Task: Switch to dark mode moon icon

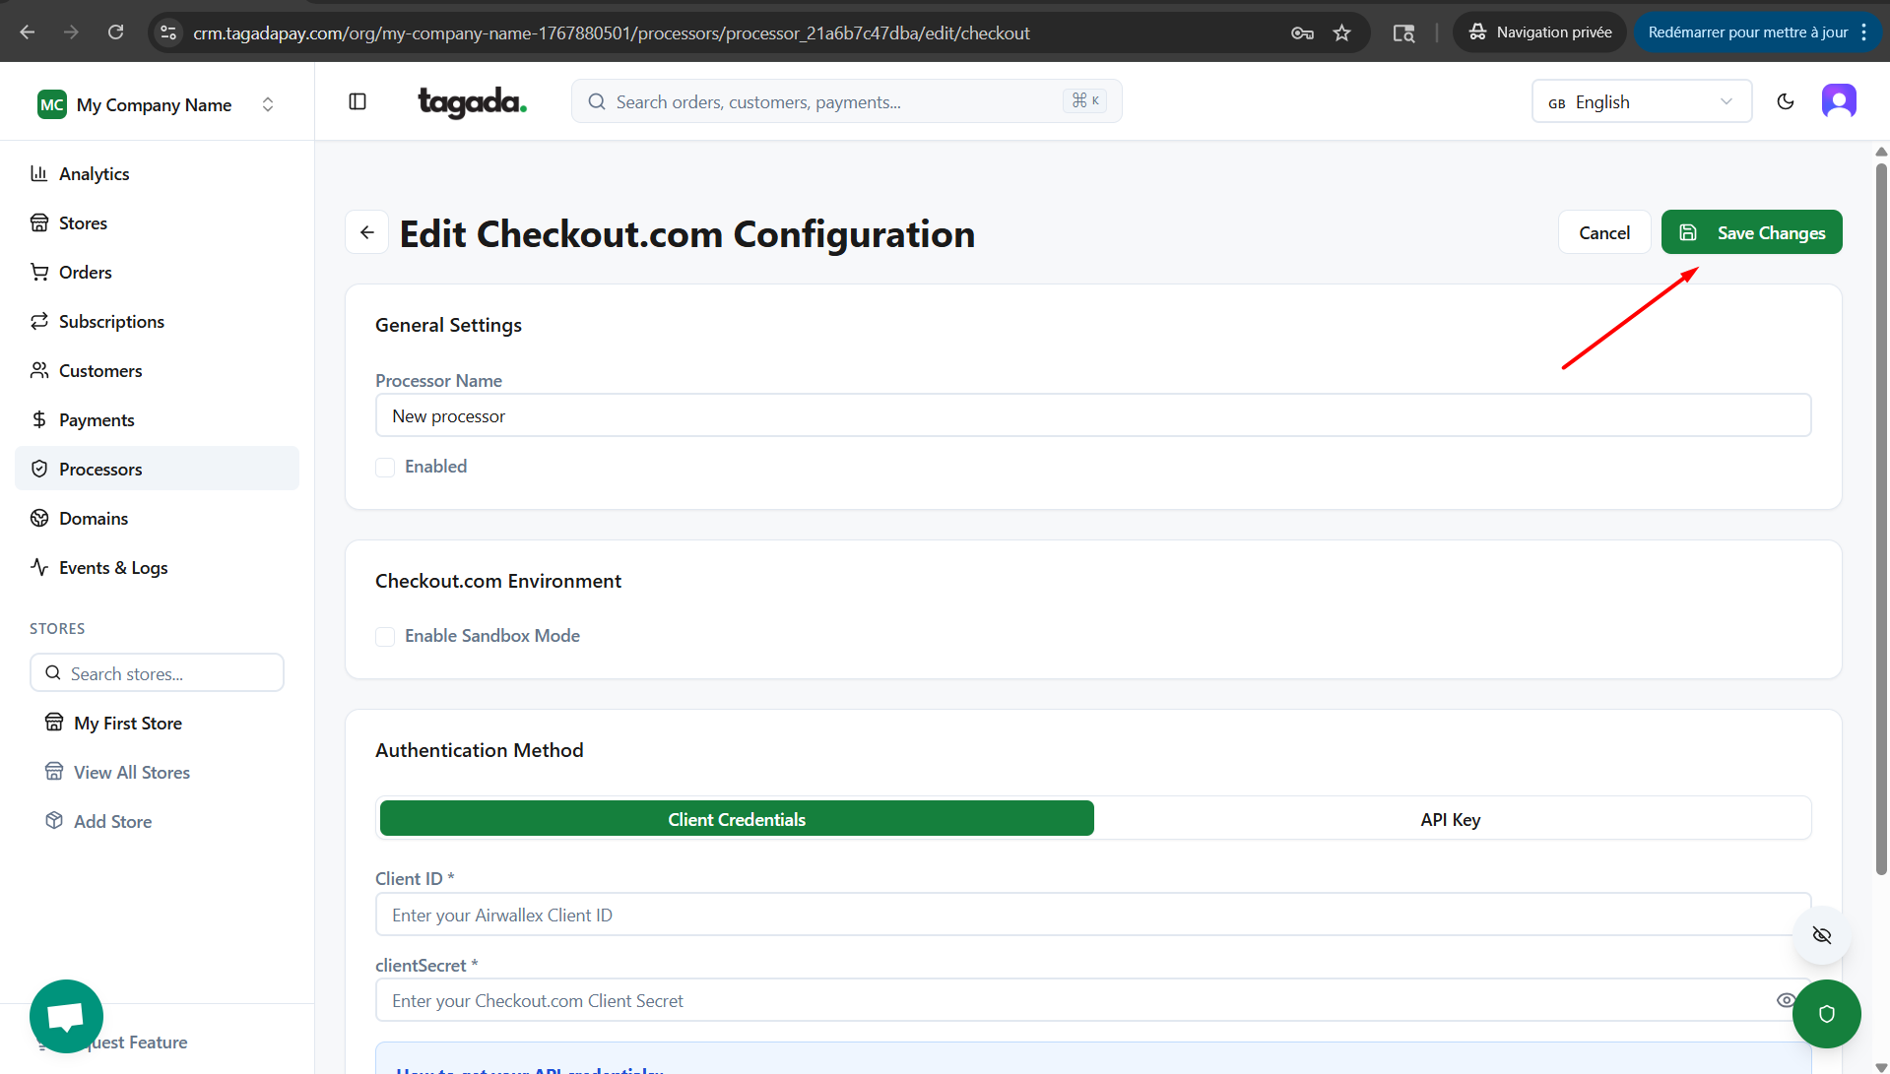Action: [1785, 101]
